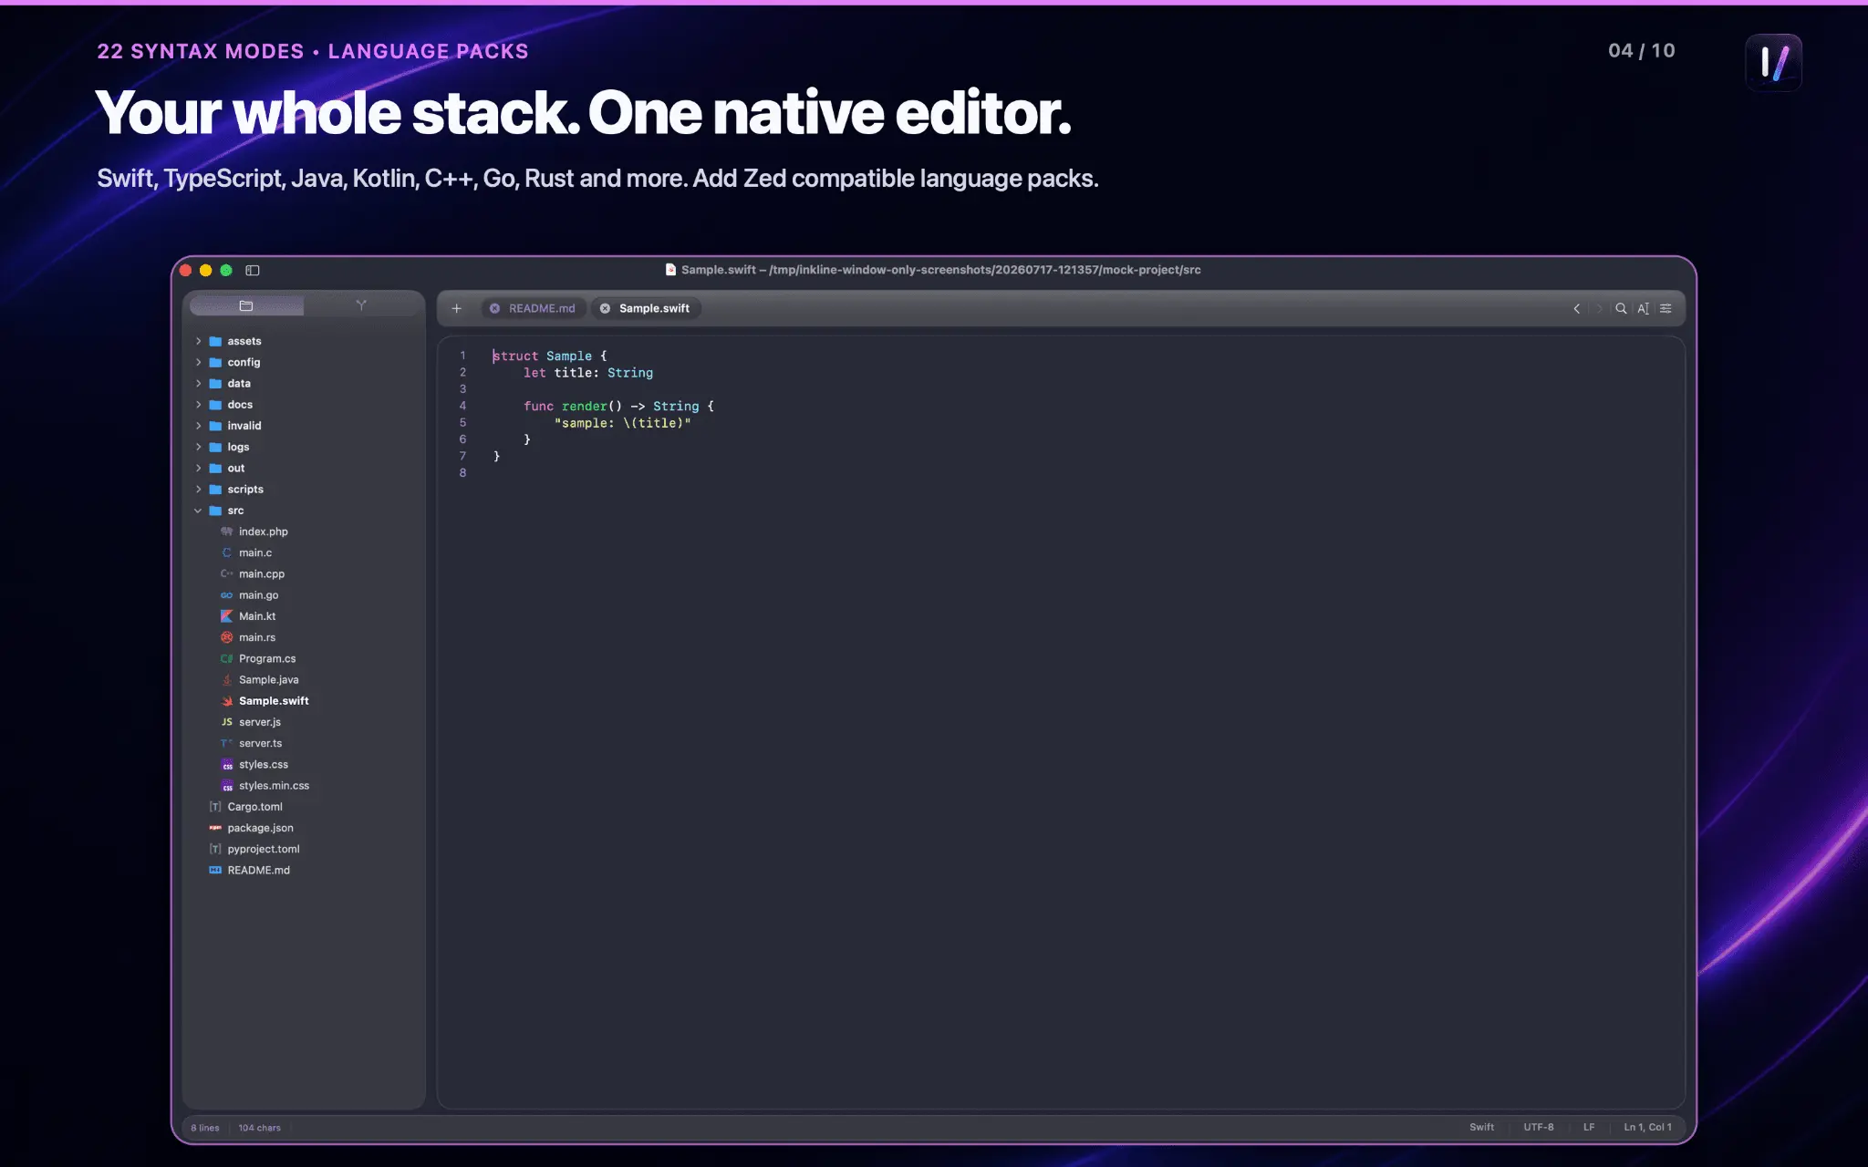Image resolution: width=1868 pixels, height=1167 pixels.
Task: Click the scripts folder name
Action: 245,490
